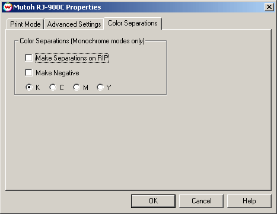Select the K radio button

coord(29,87)
